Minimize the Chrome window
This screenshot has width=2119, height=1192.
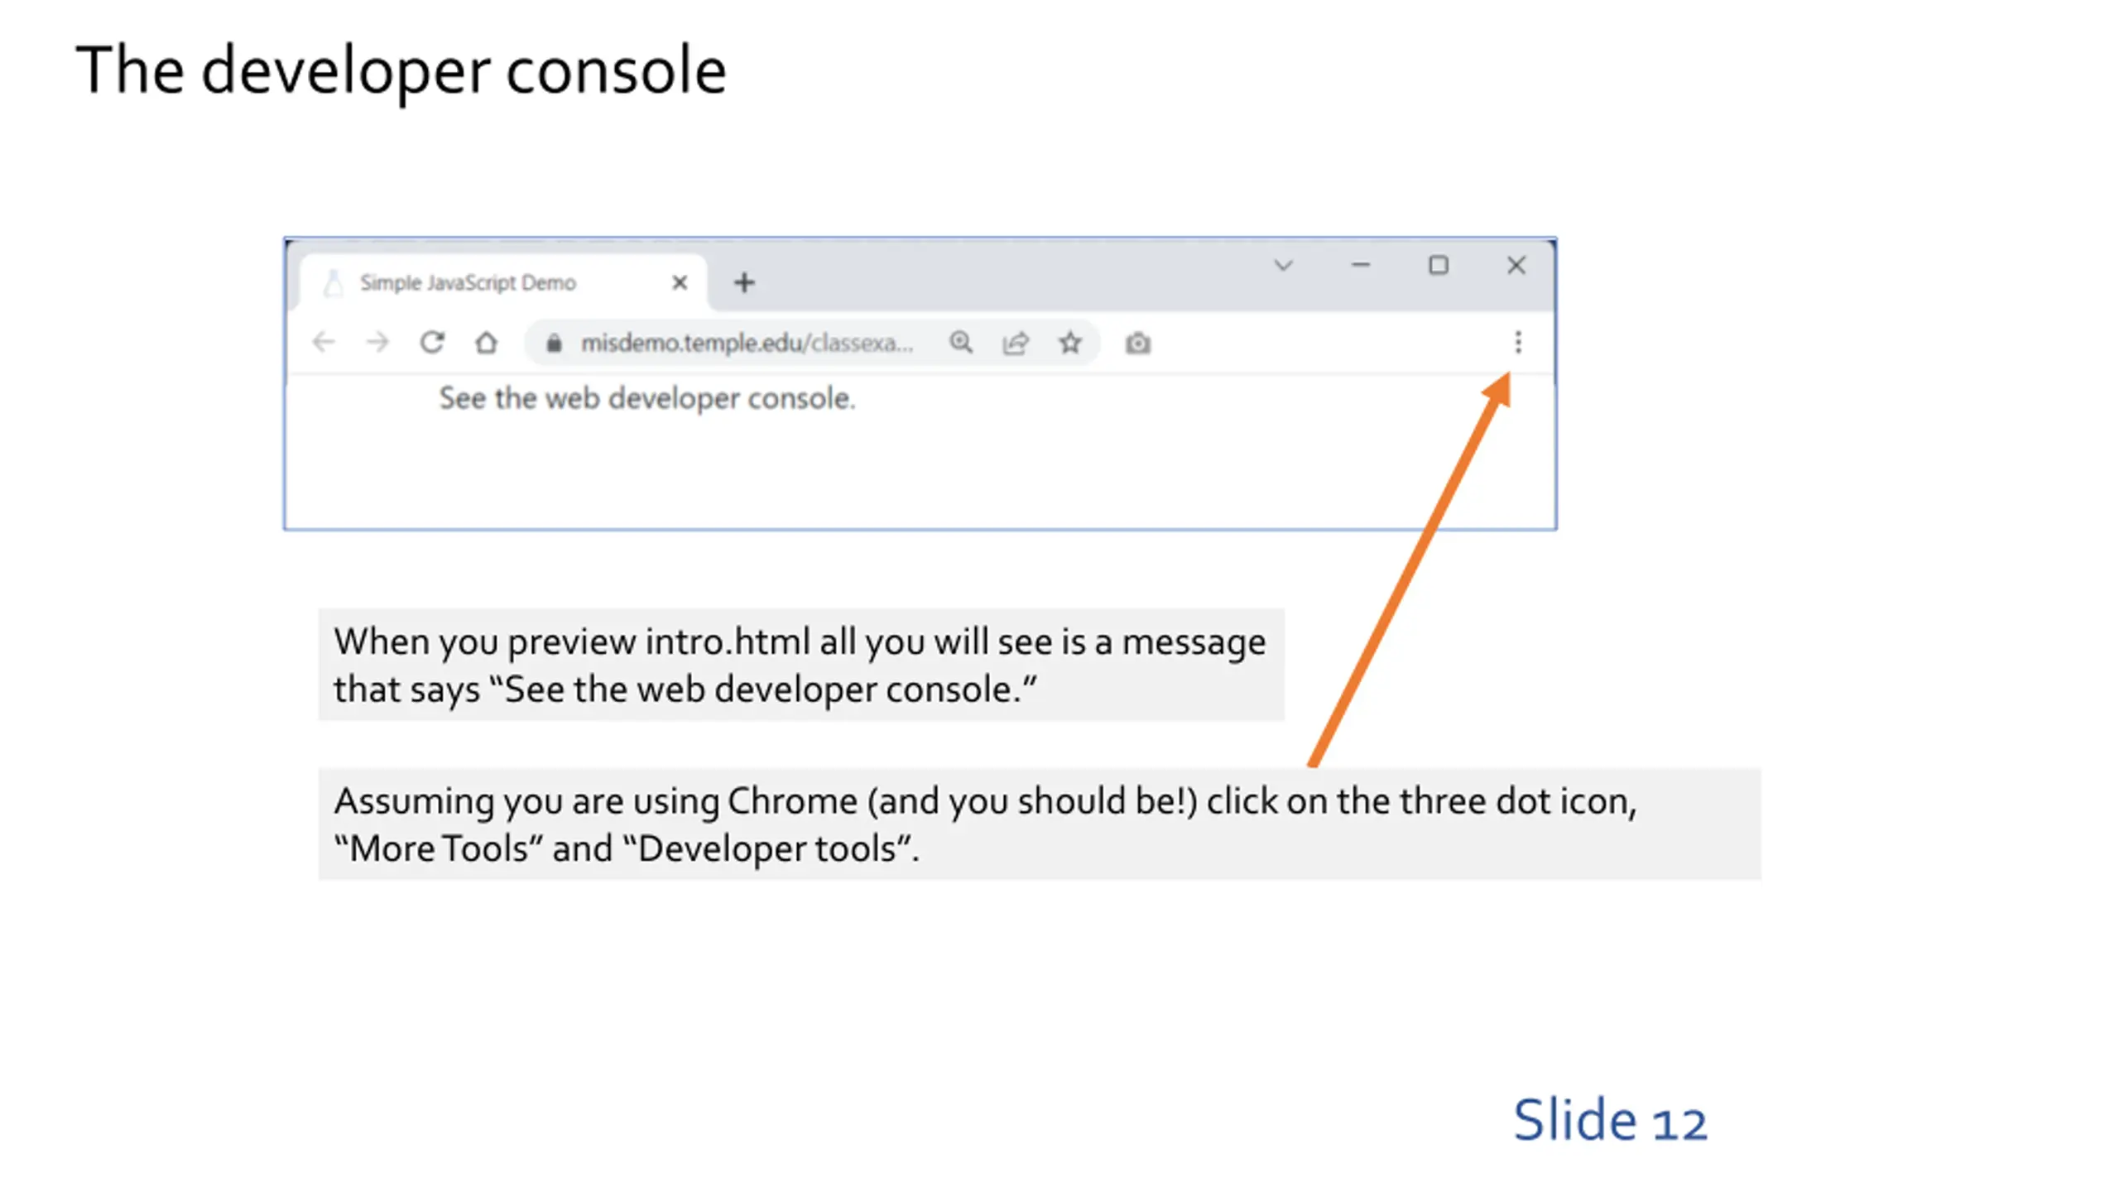(x=1361, y=265)
